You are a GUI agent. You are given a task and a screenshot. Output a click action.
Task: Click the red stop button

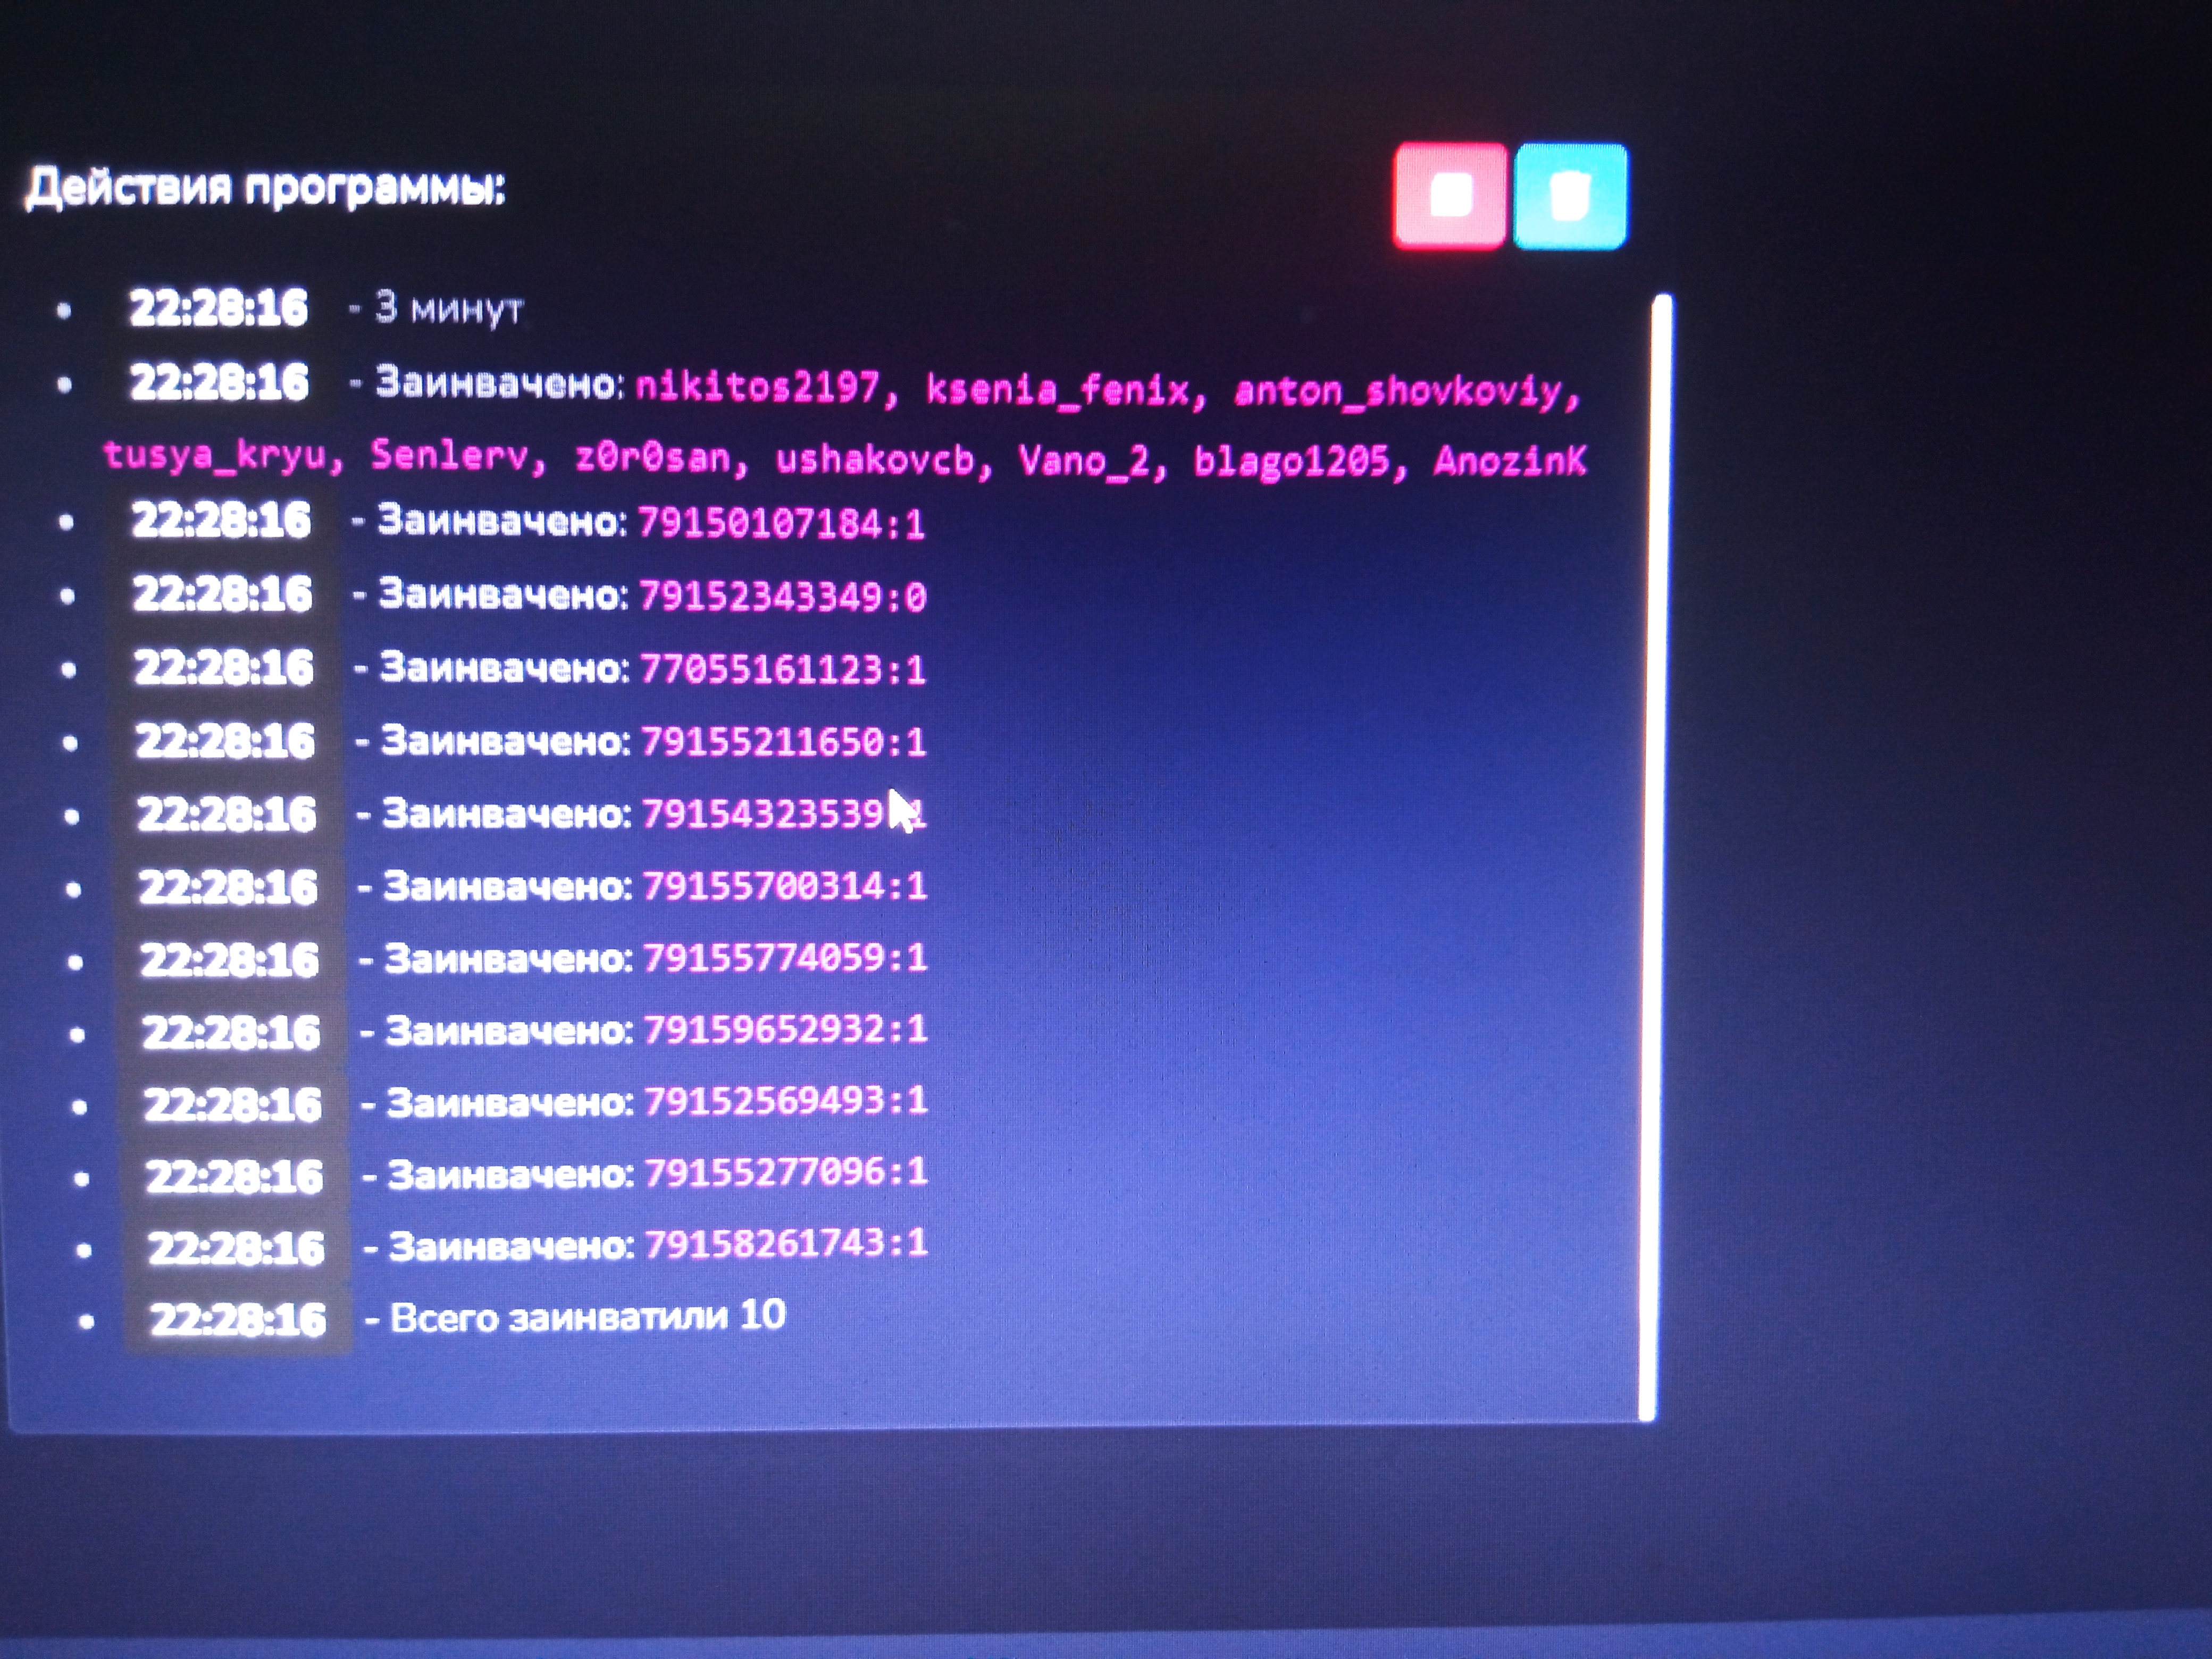(1450, 196)
